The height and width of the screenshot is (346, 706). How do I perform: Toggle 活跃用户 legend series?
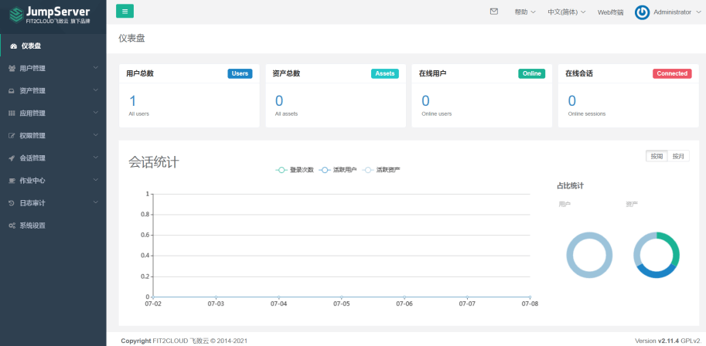click(x=338, y=170)
